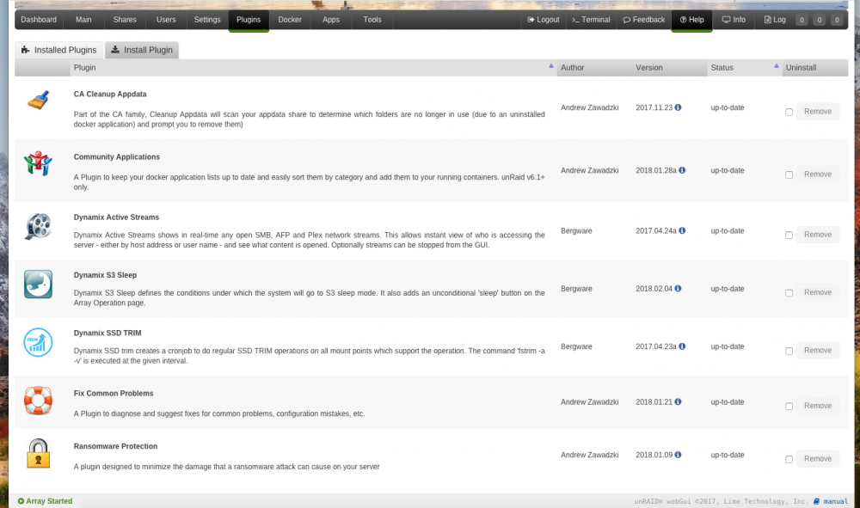
Task: Click the Author column header
Action: point(572,67)
